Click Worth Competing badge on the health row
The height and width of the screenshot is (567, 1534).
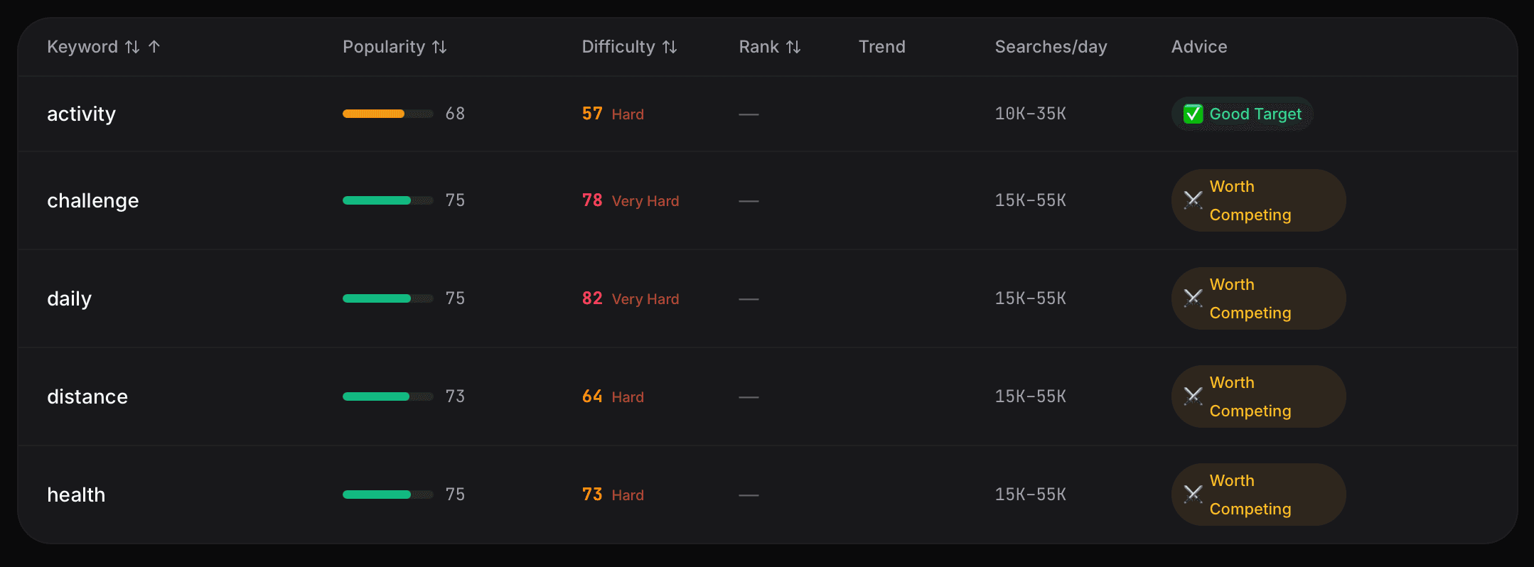click(x=1257, y=495)
